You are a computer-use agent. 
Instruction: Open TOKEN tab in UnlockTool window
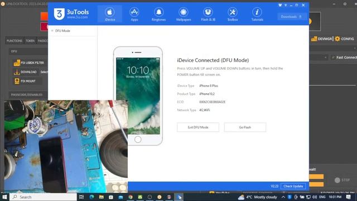(30, 41)
